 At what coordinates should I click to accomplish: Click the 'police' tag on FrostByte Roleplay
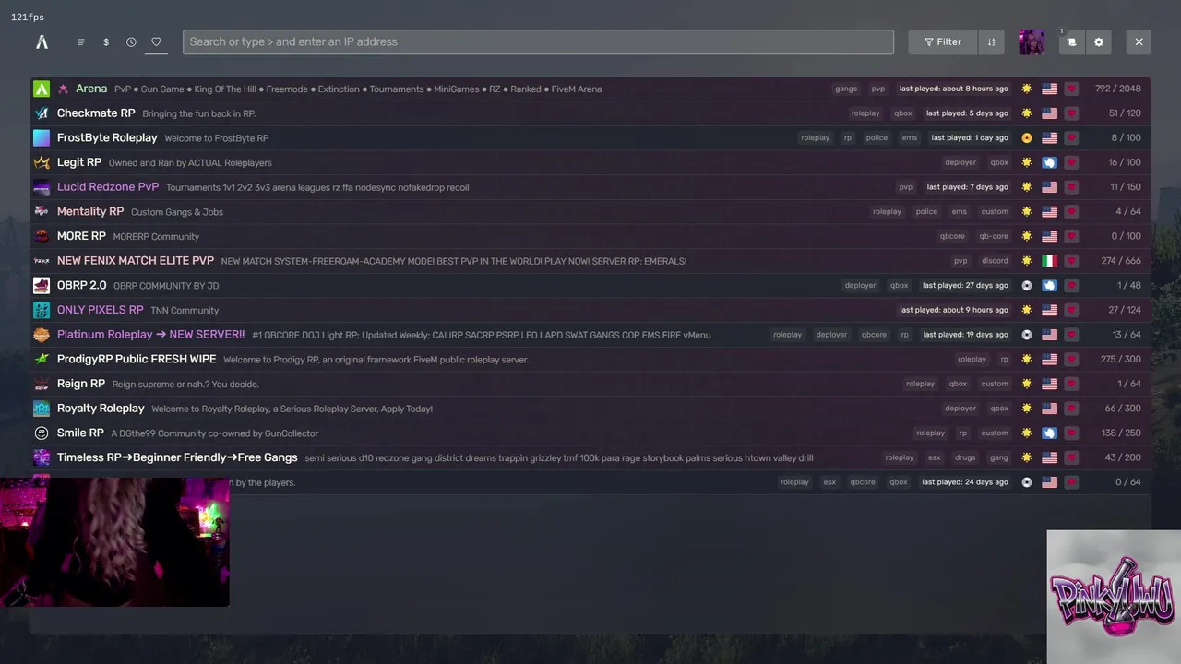877,138
